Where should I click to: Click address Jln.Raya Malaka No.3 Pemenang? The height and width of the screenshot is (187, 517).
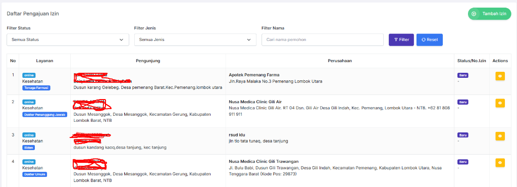pos(275,81)
